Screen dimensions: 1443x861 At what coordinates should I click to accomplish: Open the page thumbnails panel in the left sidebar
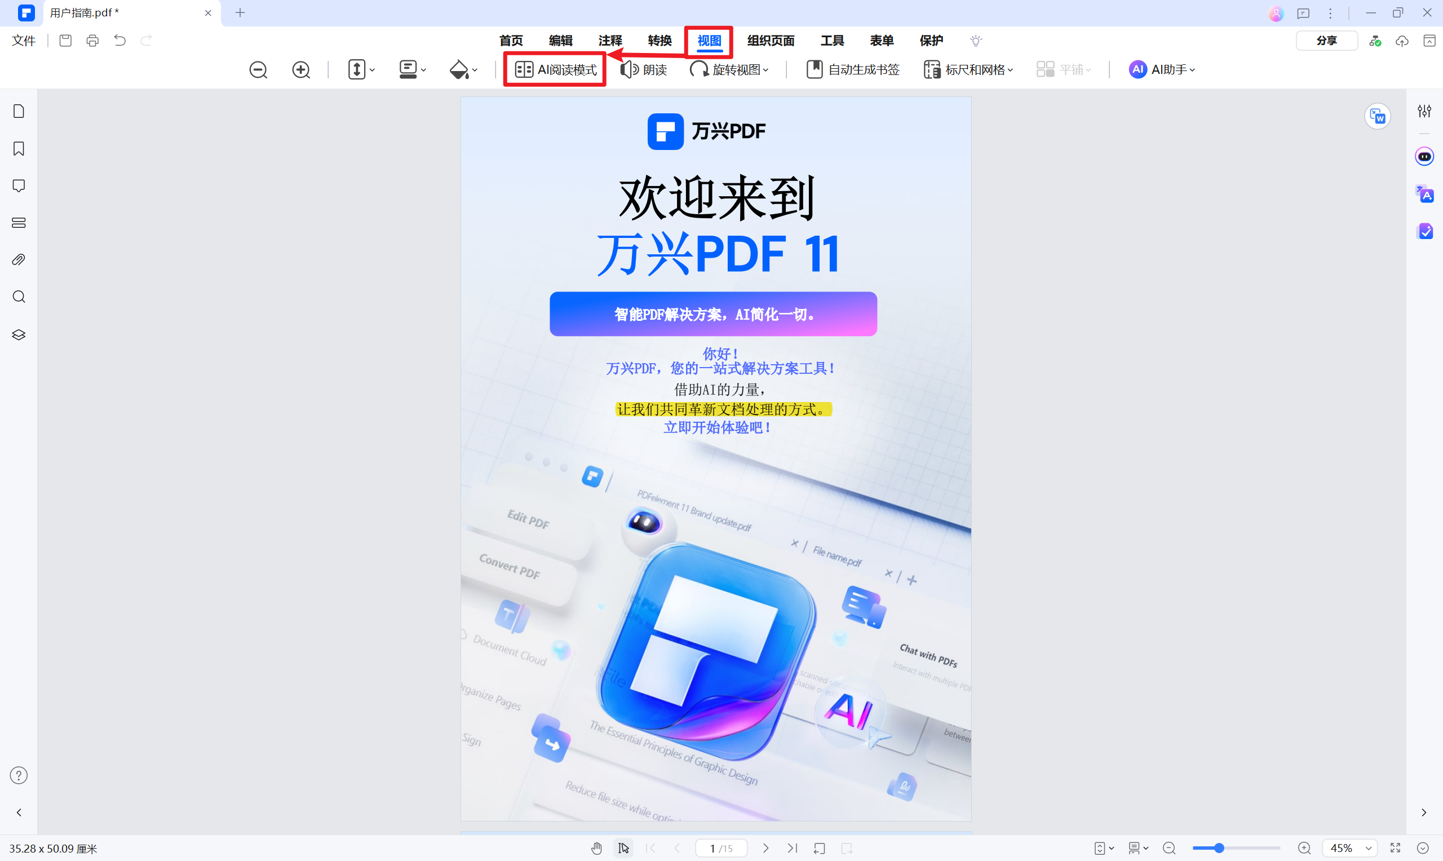[x=19, y=112]
